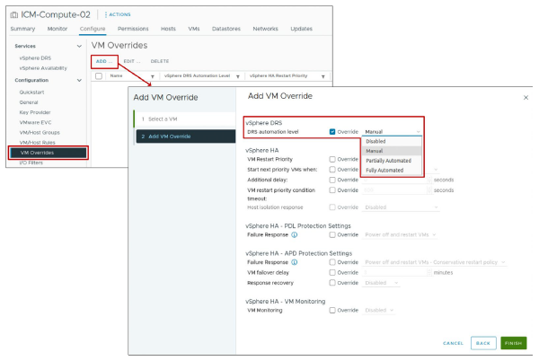Click Additional delay seconds stepper

[429, 180]
